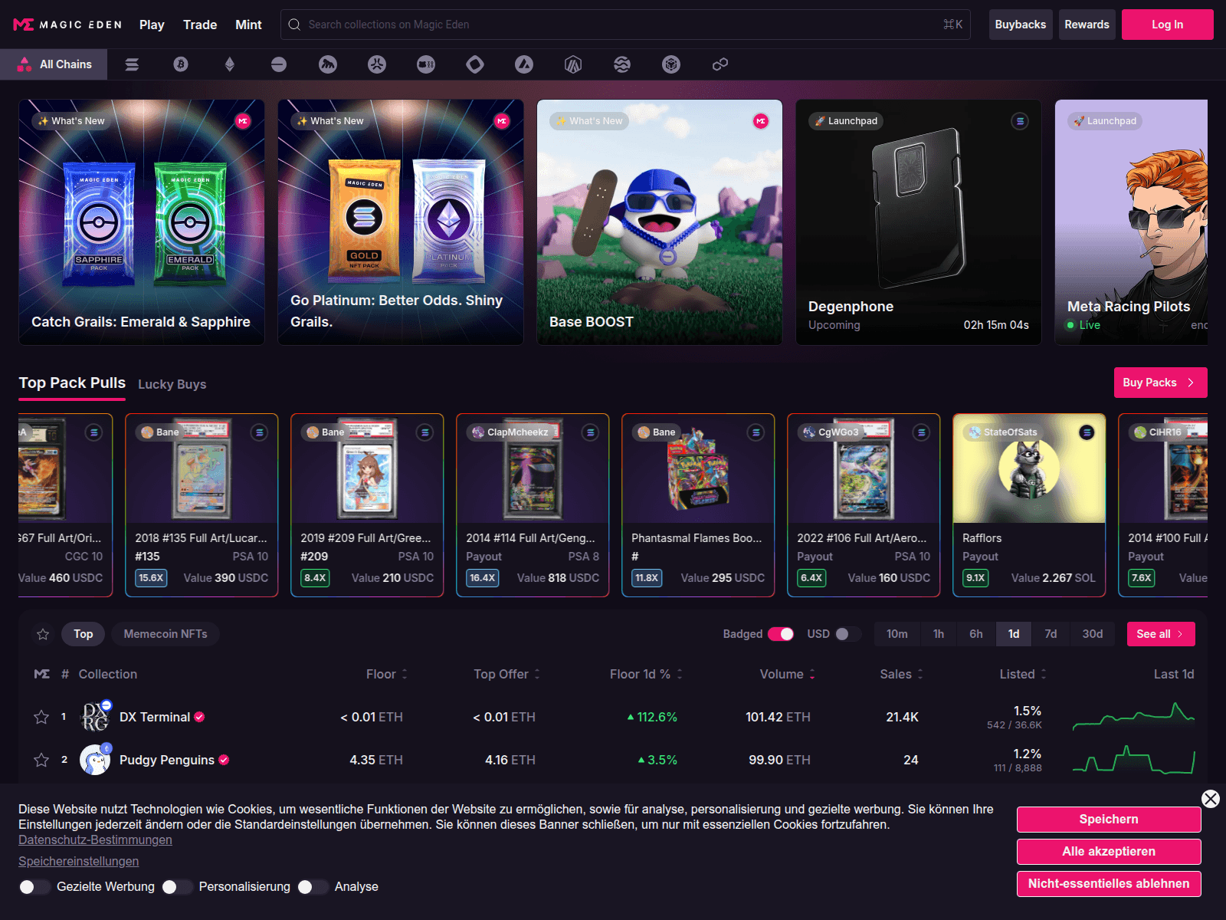Toggle the USD switch

848,634
